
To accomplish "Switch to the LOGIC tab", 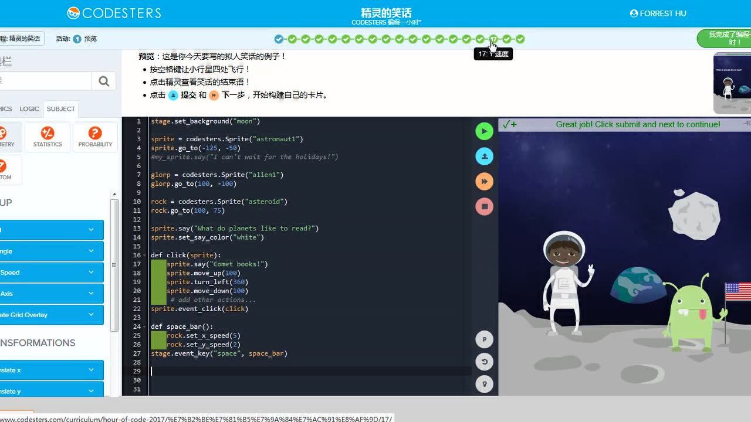I will click(29, 108).
